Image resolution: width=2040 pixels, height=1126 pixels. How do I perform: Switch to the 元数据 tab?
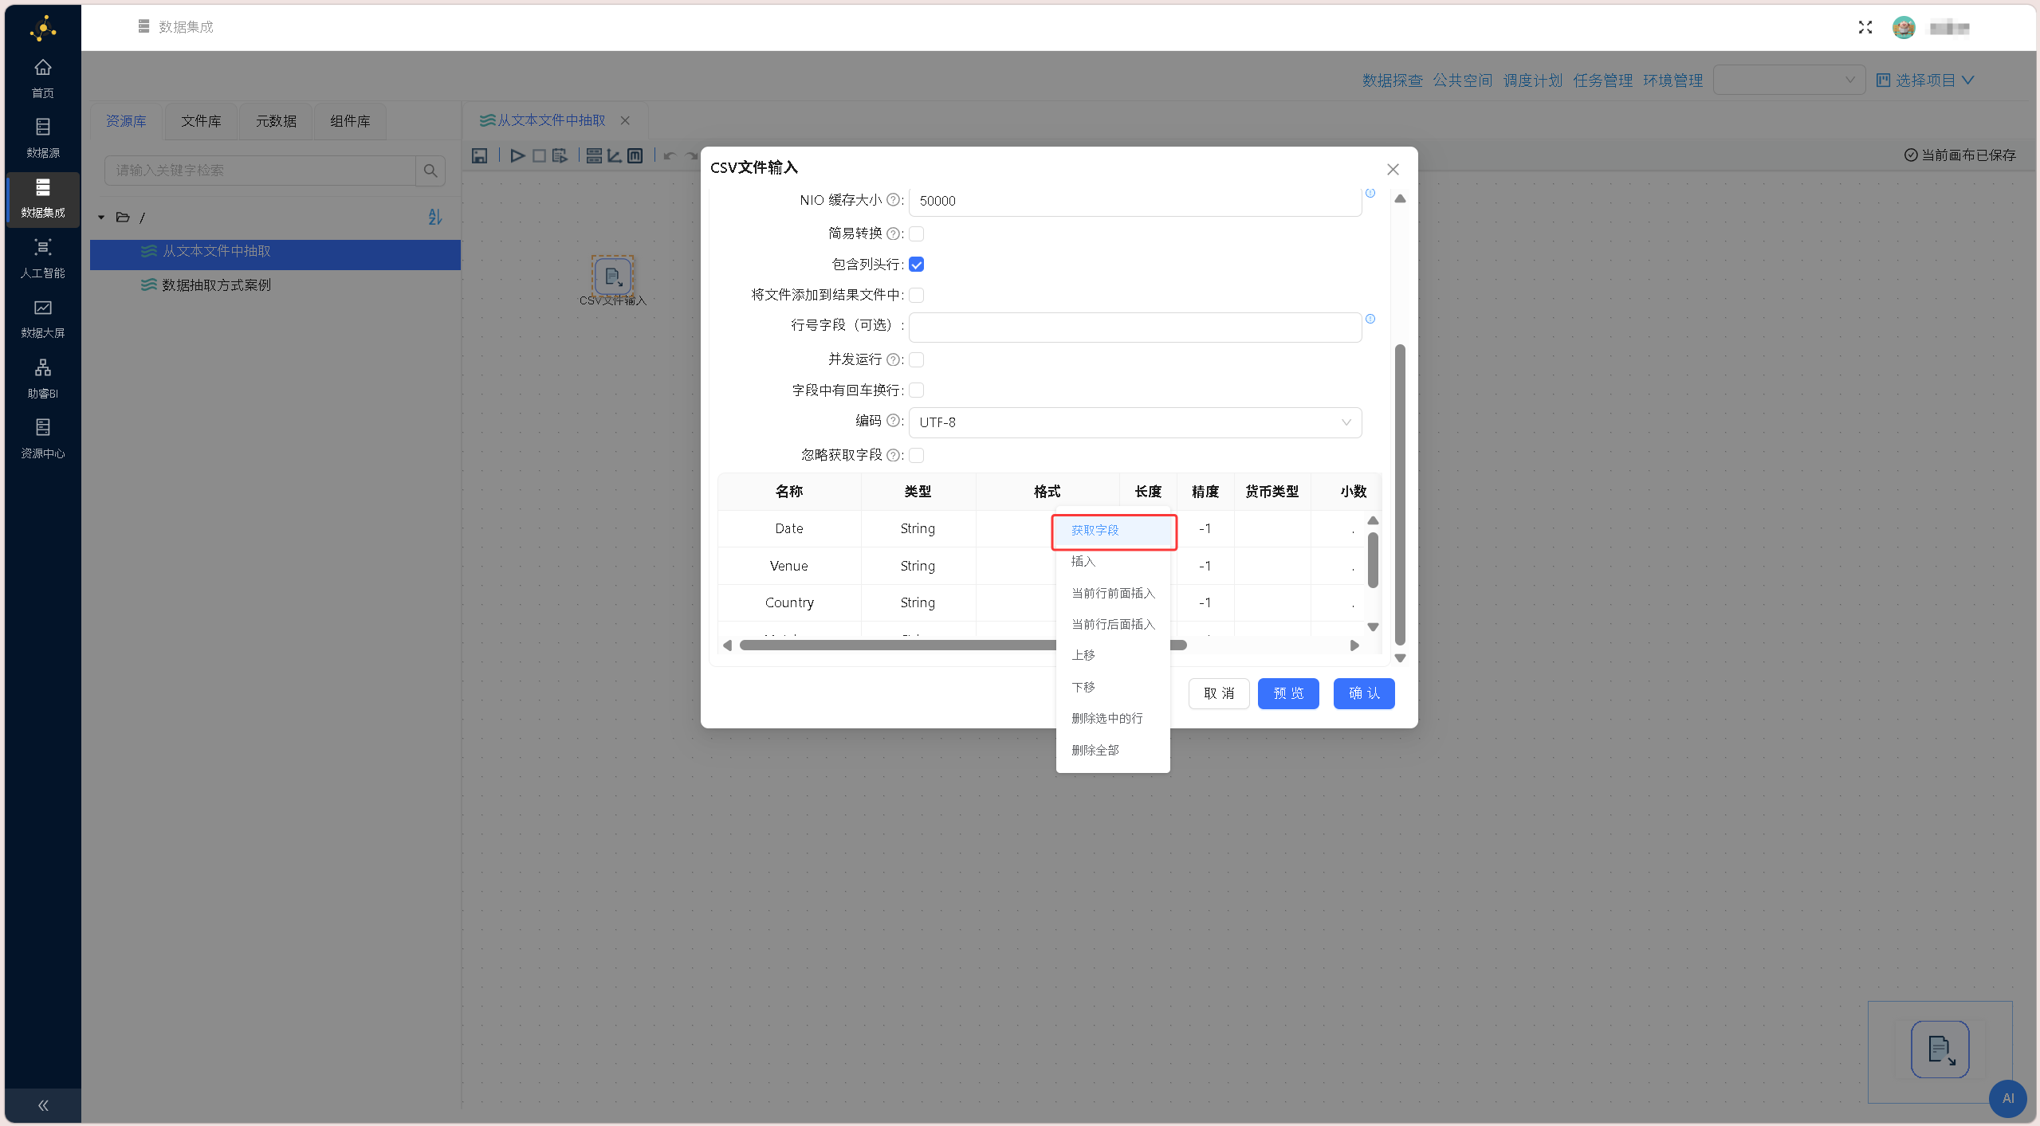coord(276,121)
